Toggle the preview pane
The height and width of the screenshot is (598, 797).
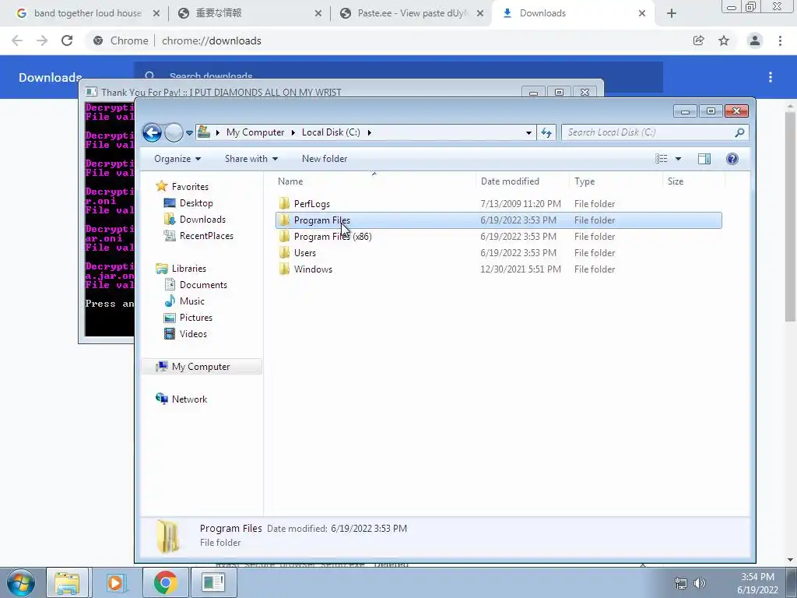tap(704, 159)
